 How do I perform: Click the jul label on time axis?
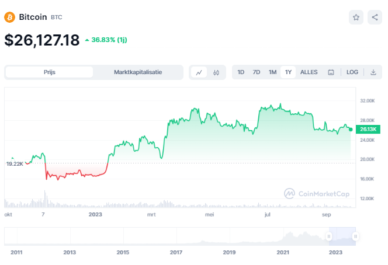pyautogui.click(x=267, y=215)
